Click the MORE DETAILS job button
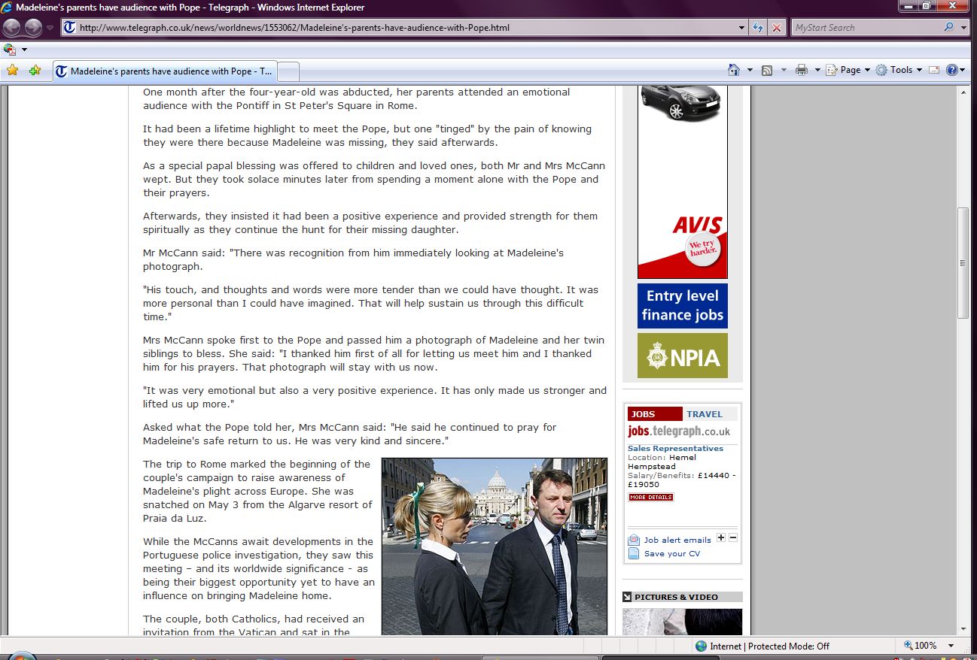The height and width of the screenshot is (660, 977). click(650, 497)
